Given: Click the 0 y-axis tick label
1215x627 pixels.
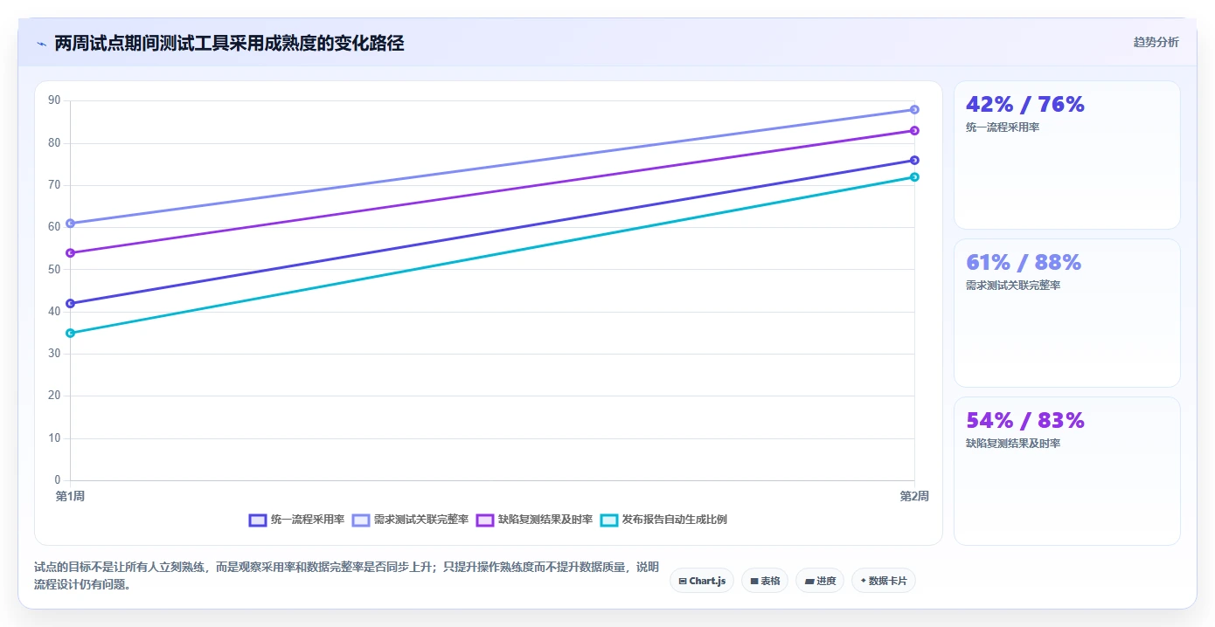Looking at the screenshot, I should (58, 480).
